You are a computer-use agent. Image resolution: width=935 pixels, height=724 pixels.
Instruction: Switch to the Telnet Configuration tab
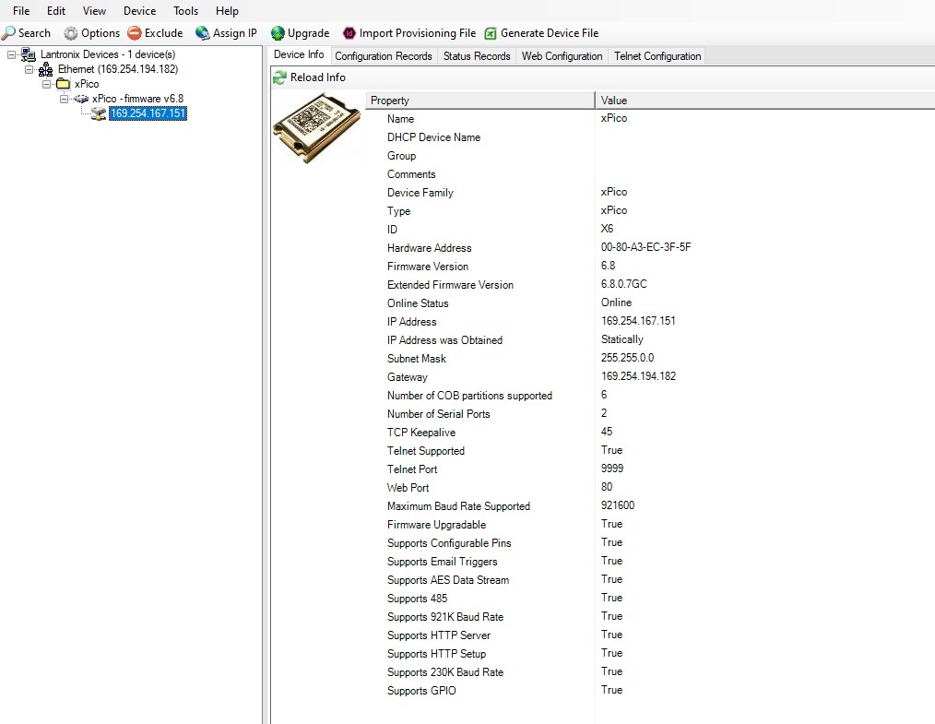[657, 56]
